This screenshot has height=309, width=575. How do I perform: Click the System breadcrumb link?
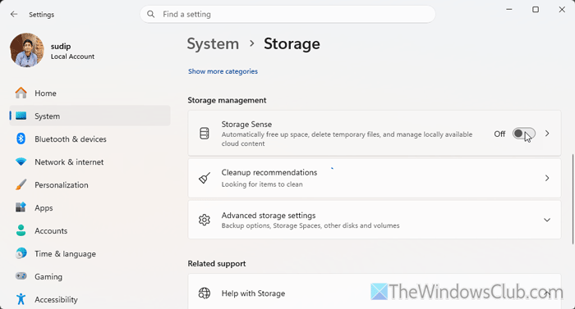pos(213,43)
